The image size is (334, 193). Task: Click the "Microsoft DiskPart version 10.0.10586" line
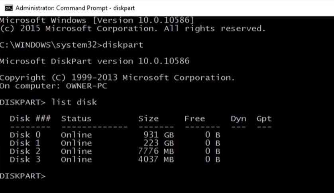pyautogui.click(x=94, y=61)
